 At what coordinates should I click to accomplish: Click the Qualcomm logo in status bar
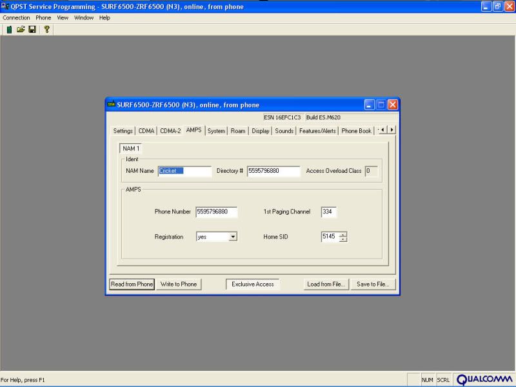[484, 380]
